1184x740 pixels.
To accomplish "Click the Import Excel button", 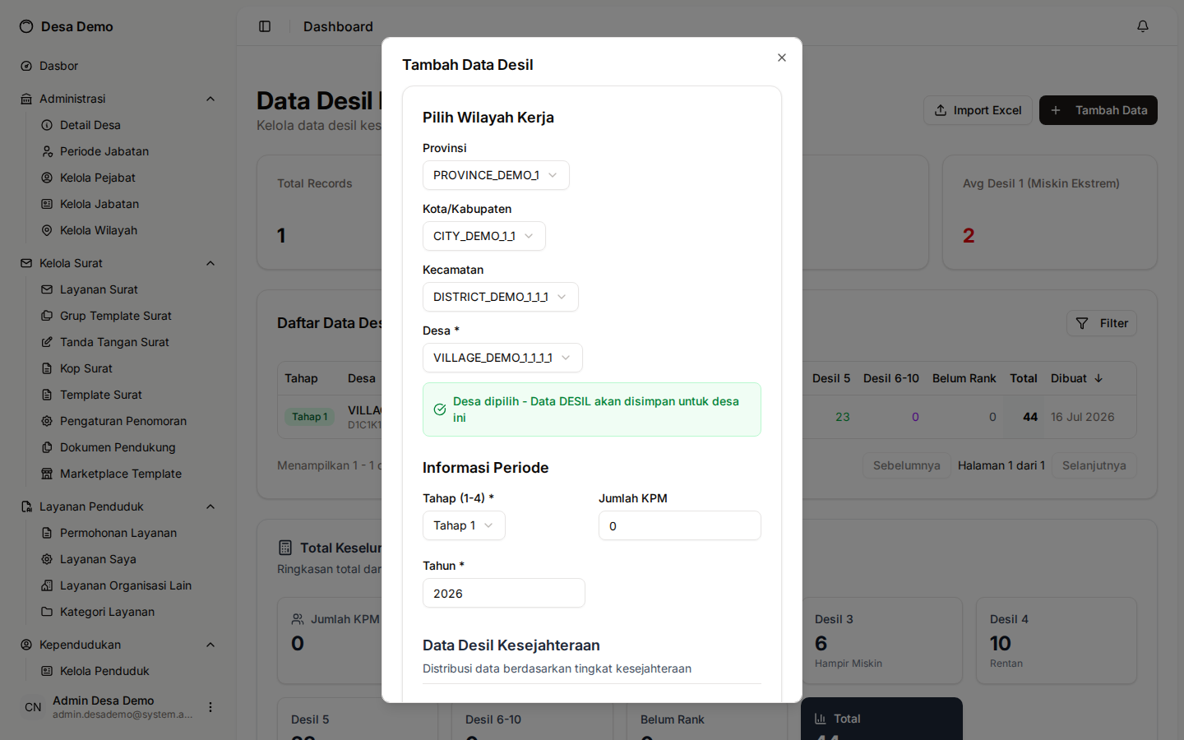I will 978,110.
